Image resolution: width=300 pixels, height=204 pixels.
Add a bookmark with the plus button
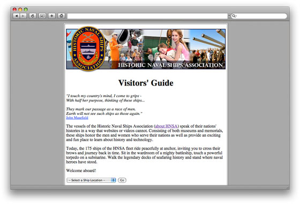click(x=51, y=16)
